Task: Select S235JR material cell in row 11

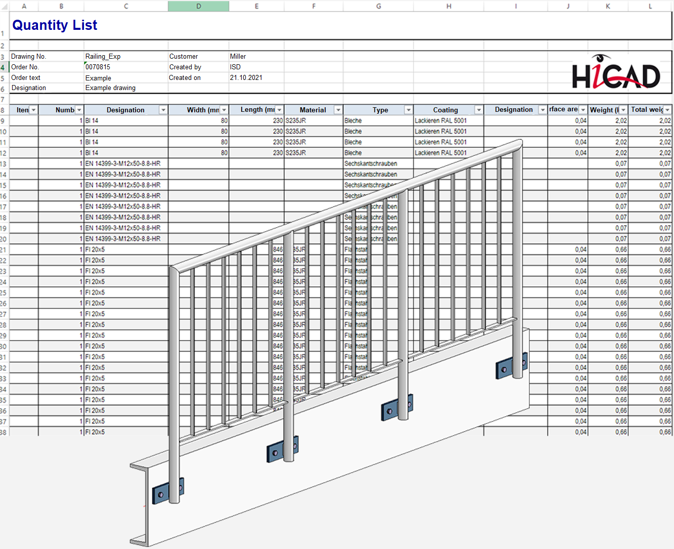Action: (x=313, y=142)
